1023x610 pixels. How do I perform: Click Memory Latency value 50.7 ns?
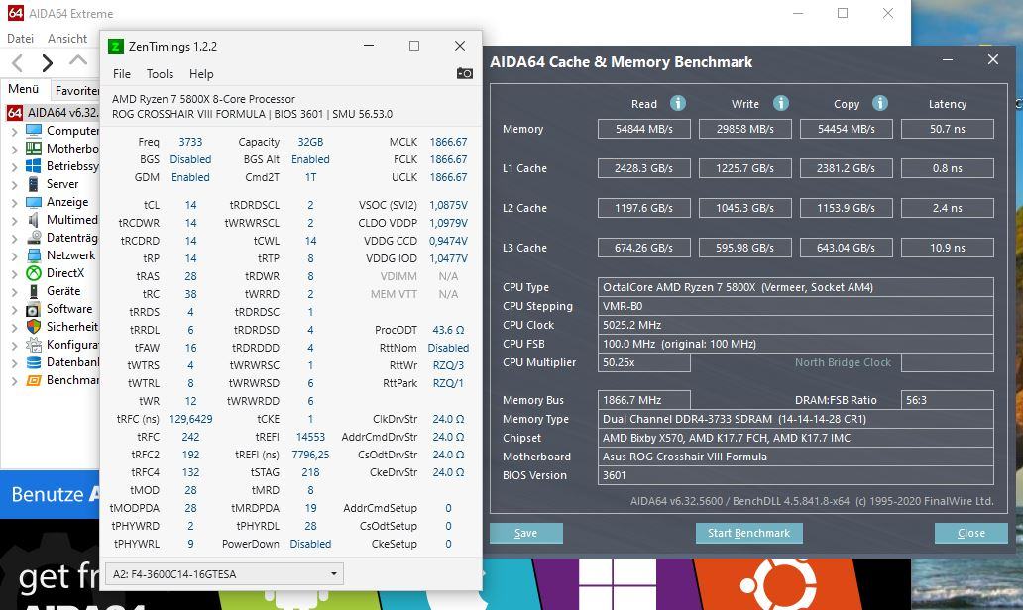(x=948, y=129)
